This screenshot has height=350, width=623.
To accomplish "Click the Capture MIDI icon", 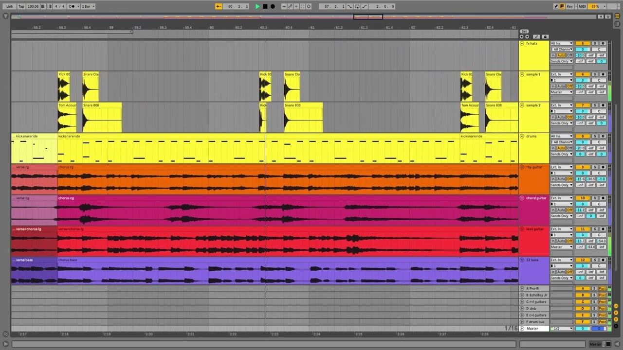I will coord(303,6).
